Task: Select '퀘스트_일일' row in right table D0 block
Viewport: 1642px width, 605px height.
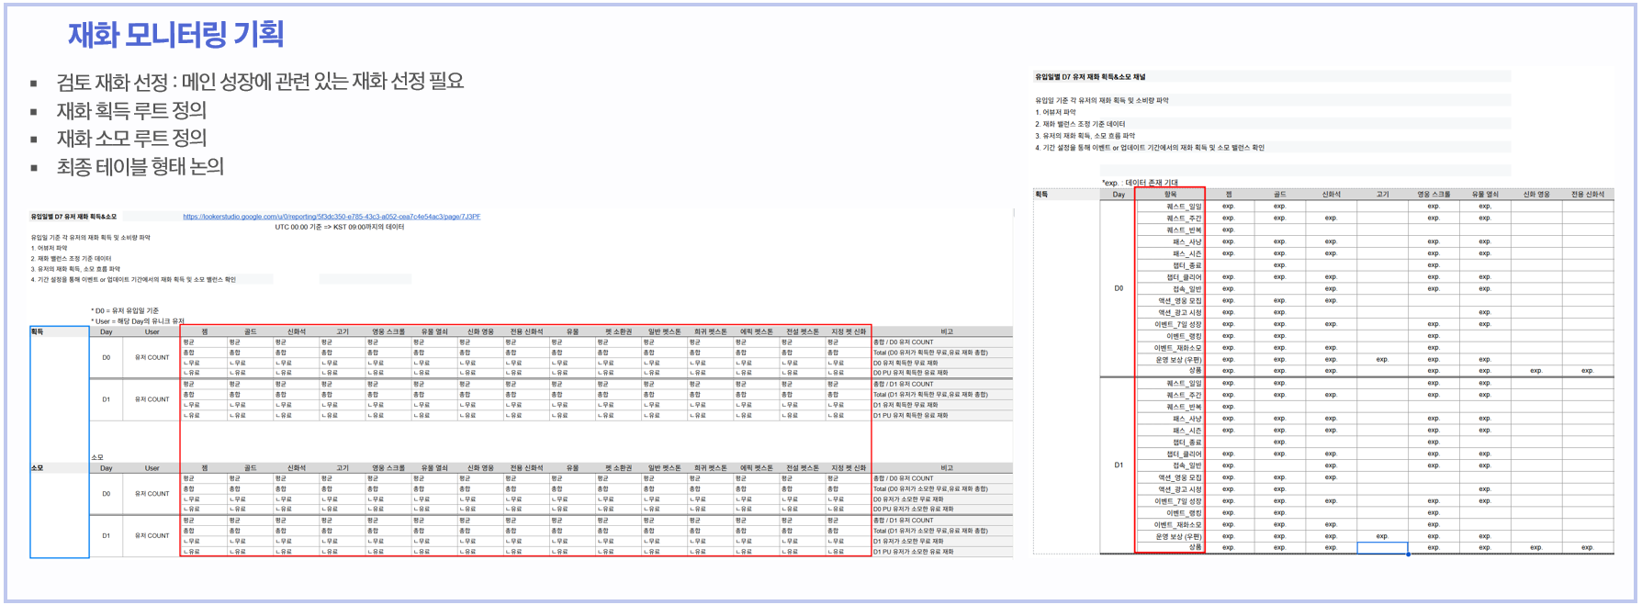Action: pyautogui.click(x=1170, y=207)
